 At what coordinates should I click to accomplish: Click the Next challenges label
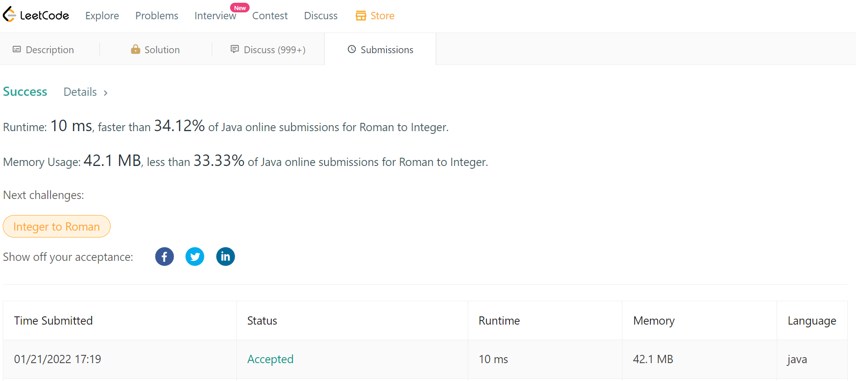44,195
